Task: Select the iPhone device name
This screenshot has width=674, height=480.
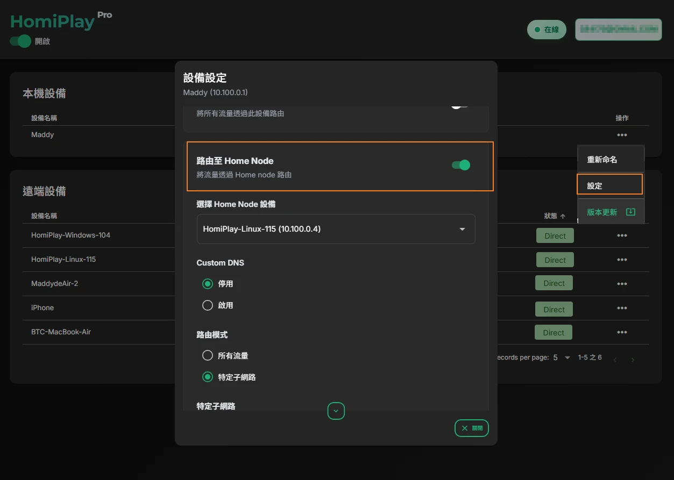Action: coord(42,307)
